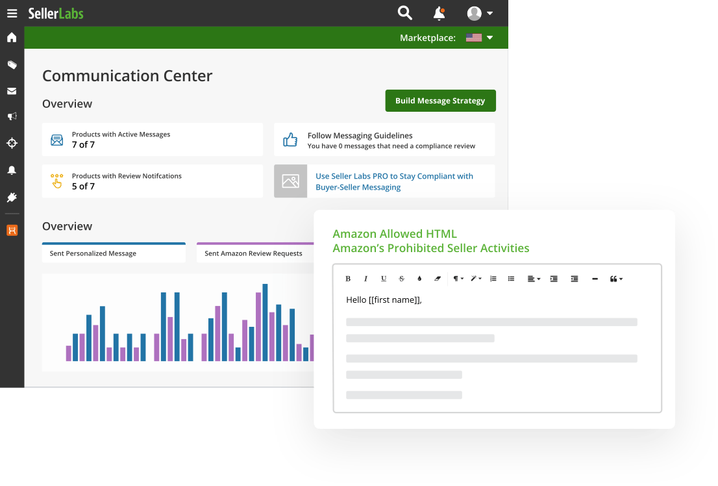Open the Marketplace flag dropdown
Image resolution: width=718 pixels, height=486 pixels.
tap(479, 38)
